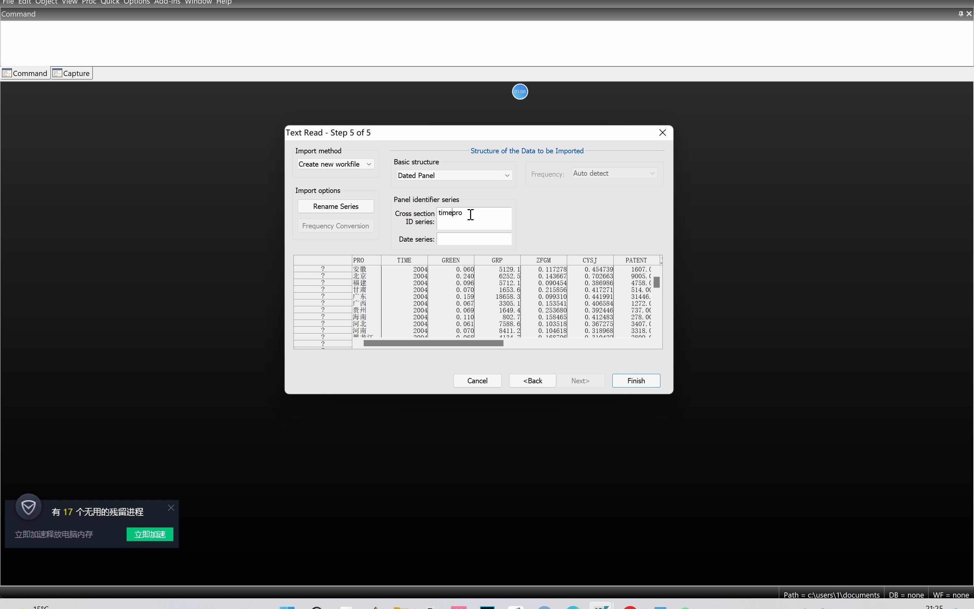Close the Text Read dialog
Screen dimensions: 974x609
coord(662,133)
